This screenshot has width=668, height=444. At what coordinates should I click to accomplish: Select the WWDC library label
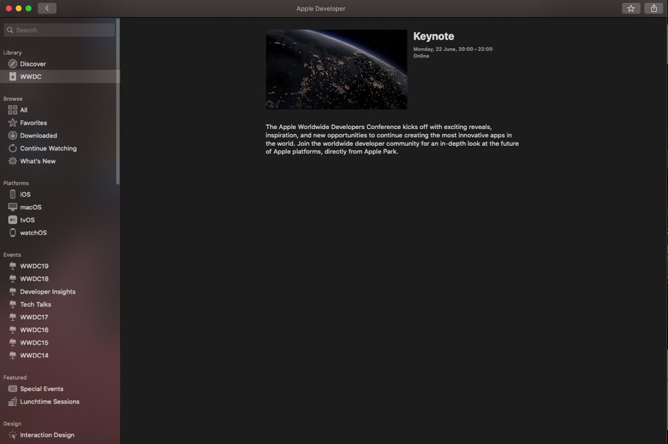tap(31, 77)
